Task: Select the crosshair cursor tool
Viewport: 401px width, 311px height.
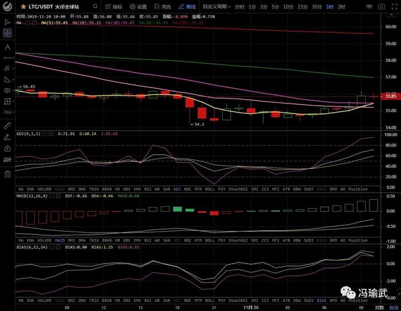Action: [x=7, y=33]
